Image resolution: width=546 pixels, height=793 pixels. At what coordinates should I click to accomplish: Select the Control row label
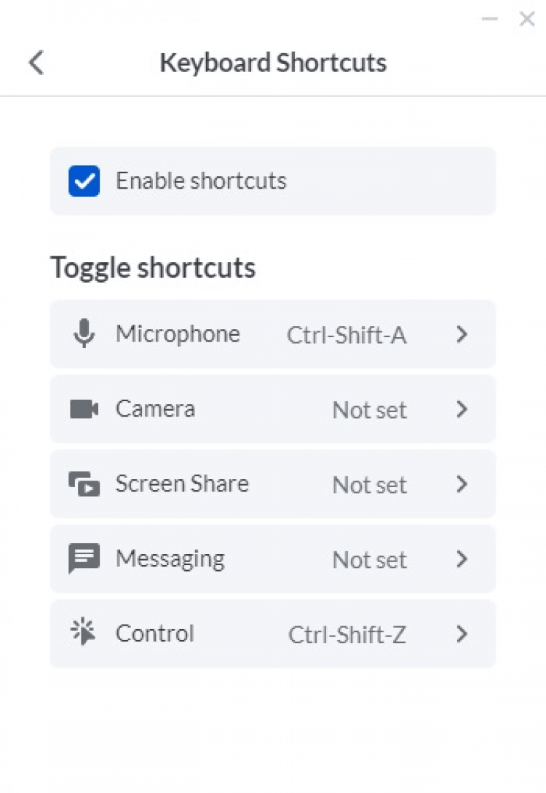154,634
